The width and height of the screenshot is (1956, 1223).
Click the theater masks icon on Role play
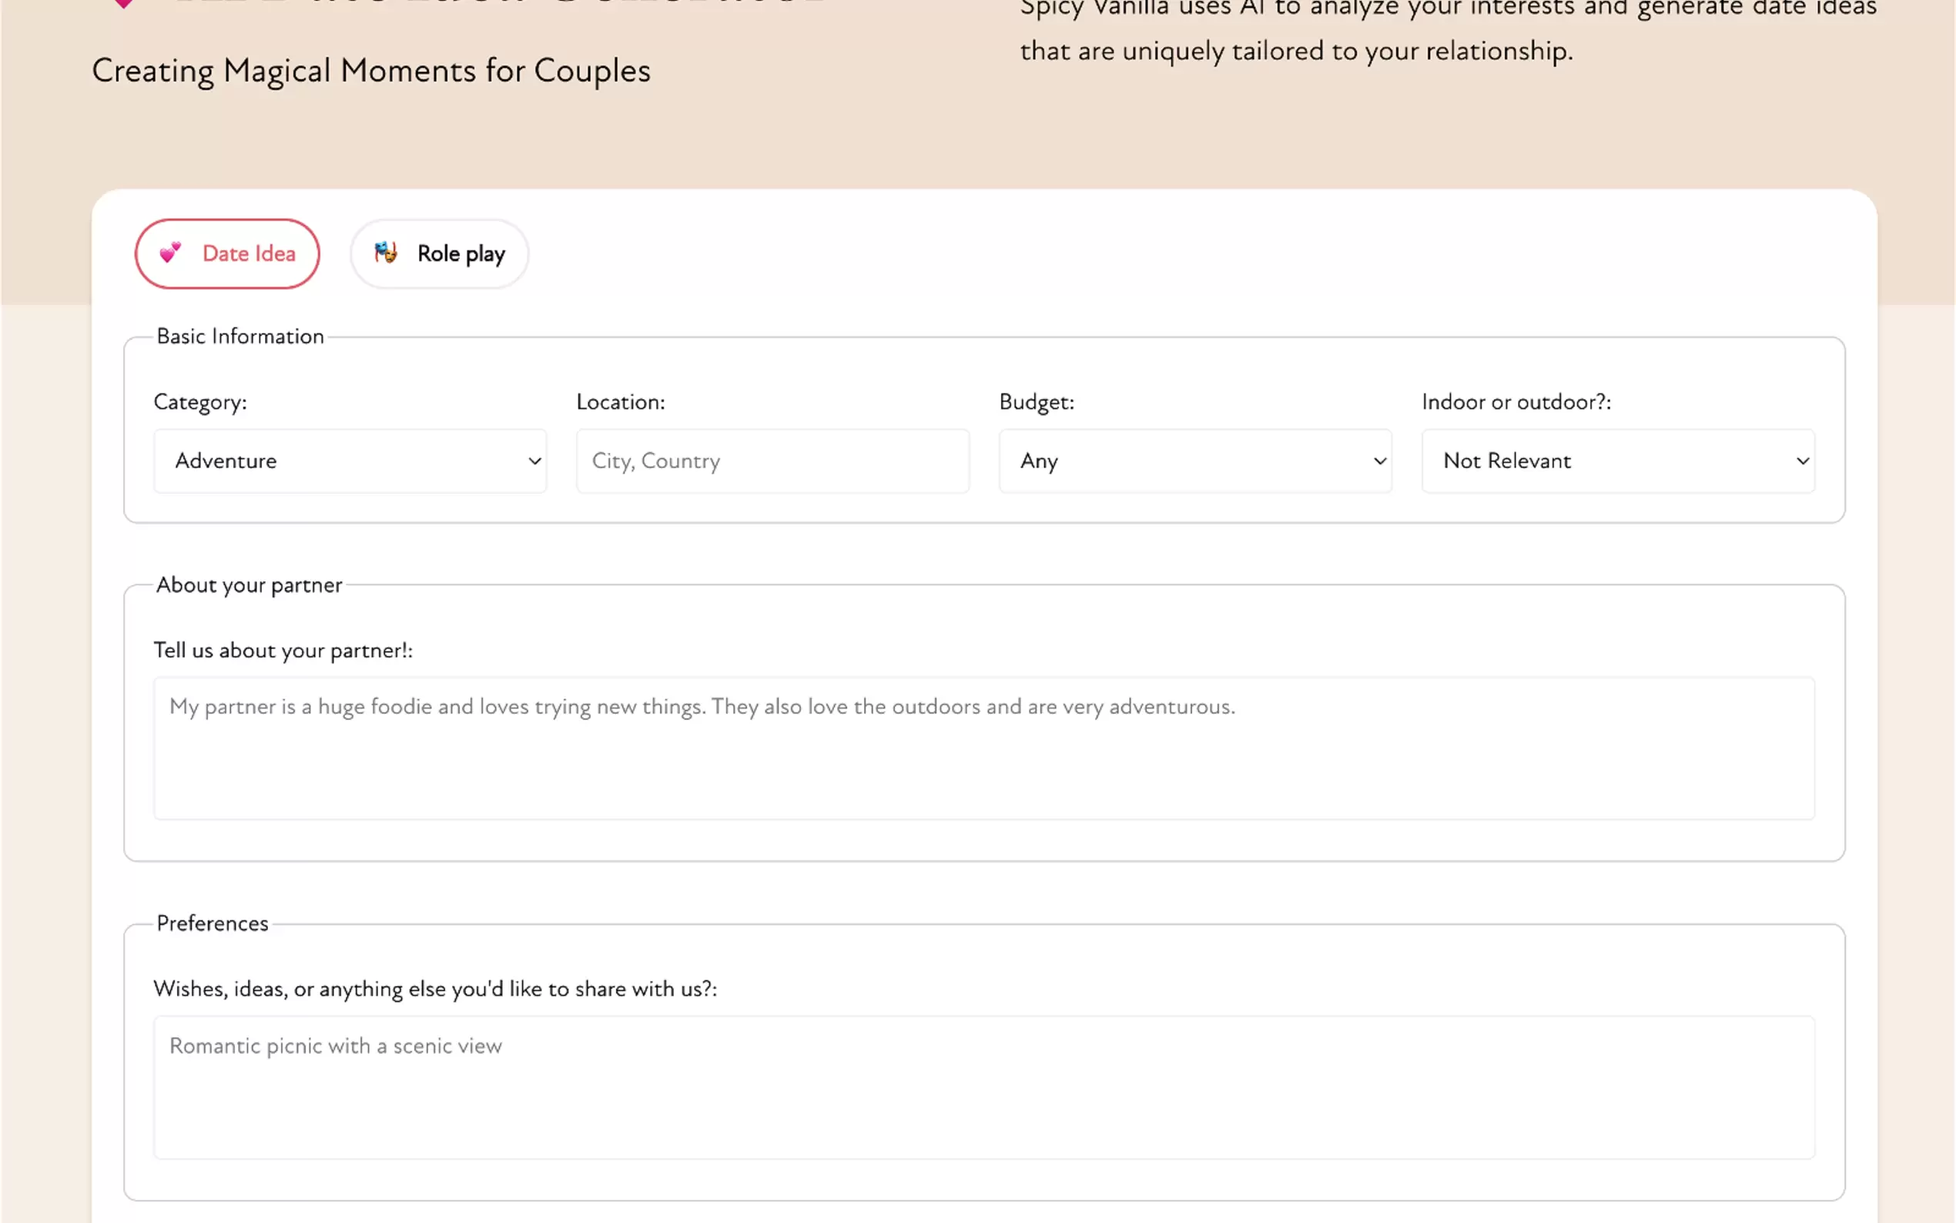[x=386, y=253]
